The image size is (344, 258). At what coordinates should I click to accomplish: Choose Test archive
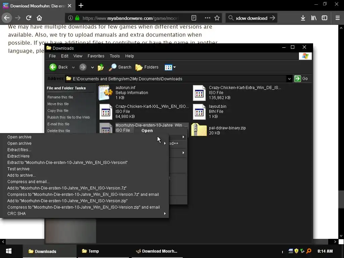tap(85, 169)
